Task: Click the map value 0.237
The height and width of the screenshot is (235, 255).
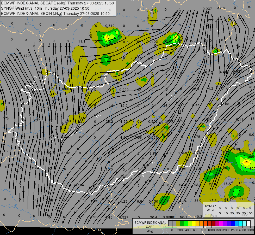Action: pyautogui.click(x=207, y=9)
